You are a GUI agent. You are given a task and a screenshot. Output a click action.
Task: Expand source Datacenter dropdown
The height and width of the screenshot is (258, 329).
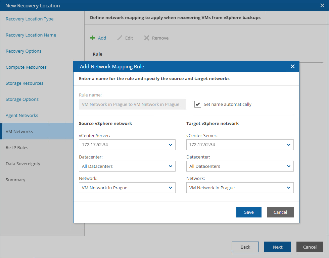(x=127, y=166)
